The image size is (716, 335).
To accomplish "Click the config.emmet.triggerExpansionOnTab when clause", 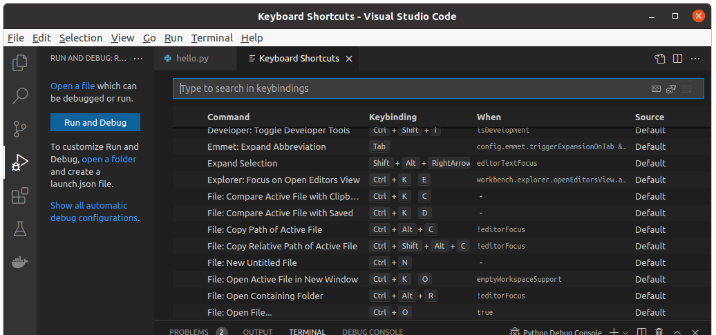I will [x=552, y=147].
